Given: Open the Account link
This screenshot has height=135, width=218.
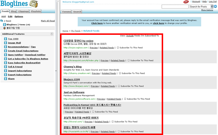Looking at the screenshot, I should [x=196, y=1].
